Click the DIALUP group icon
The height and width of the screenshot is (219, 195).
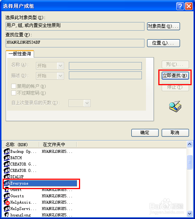point(7,177)
